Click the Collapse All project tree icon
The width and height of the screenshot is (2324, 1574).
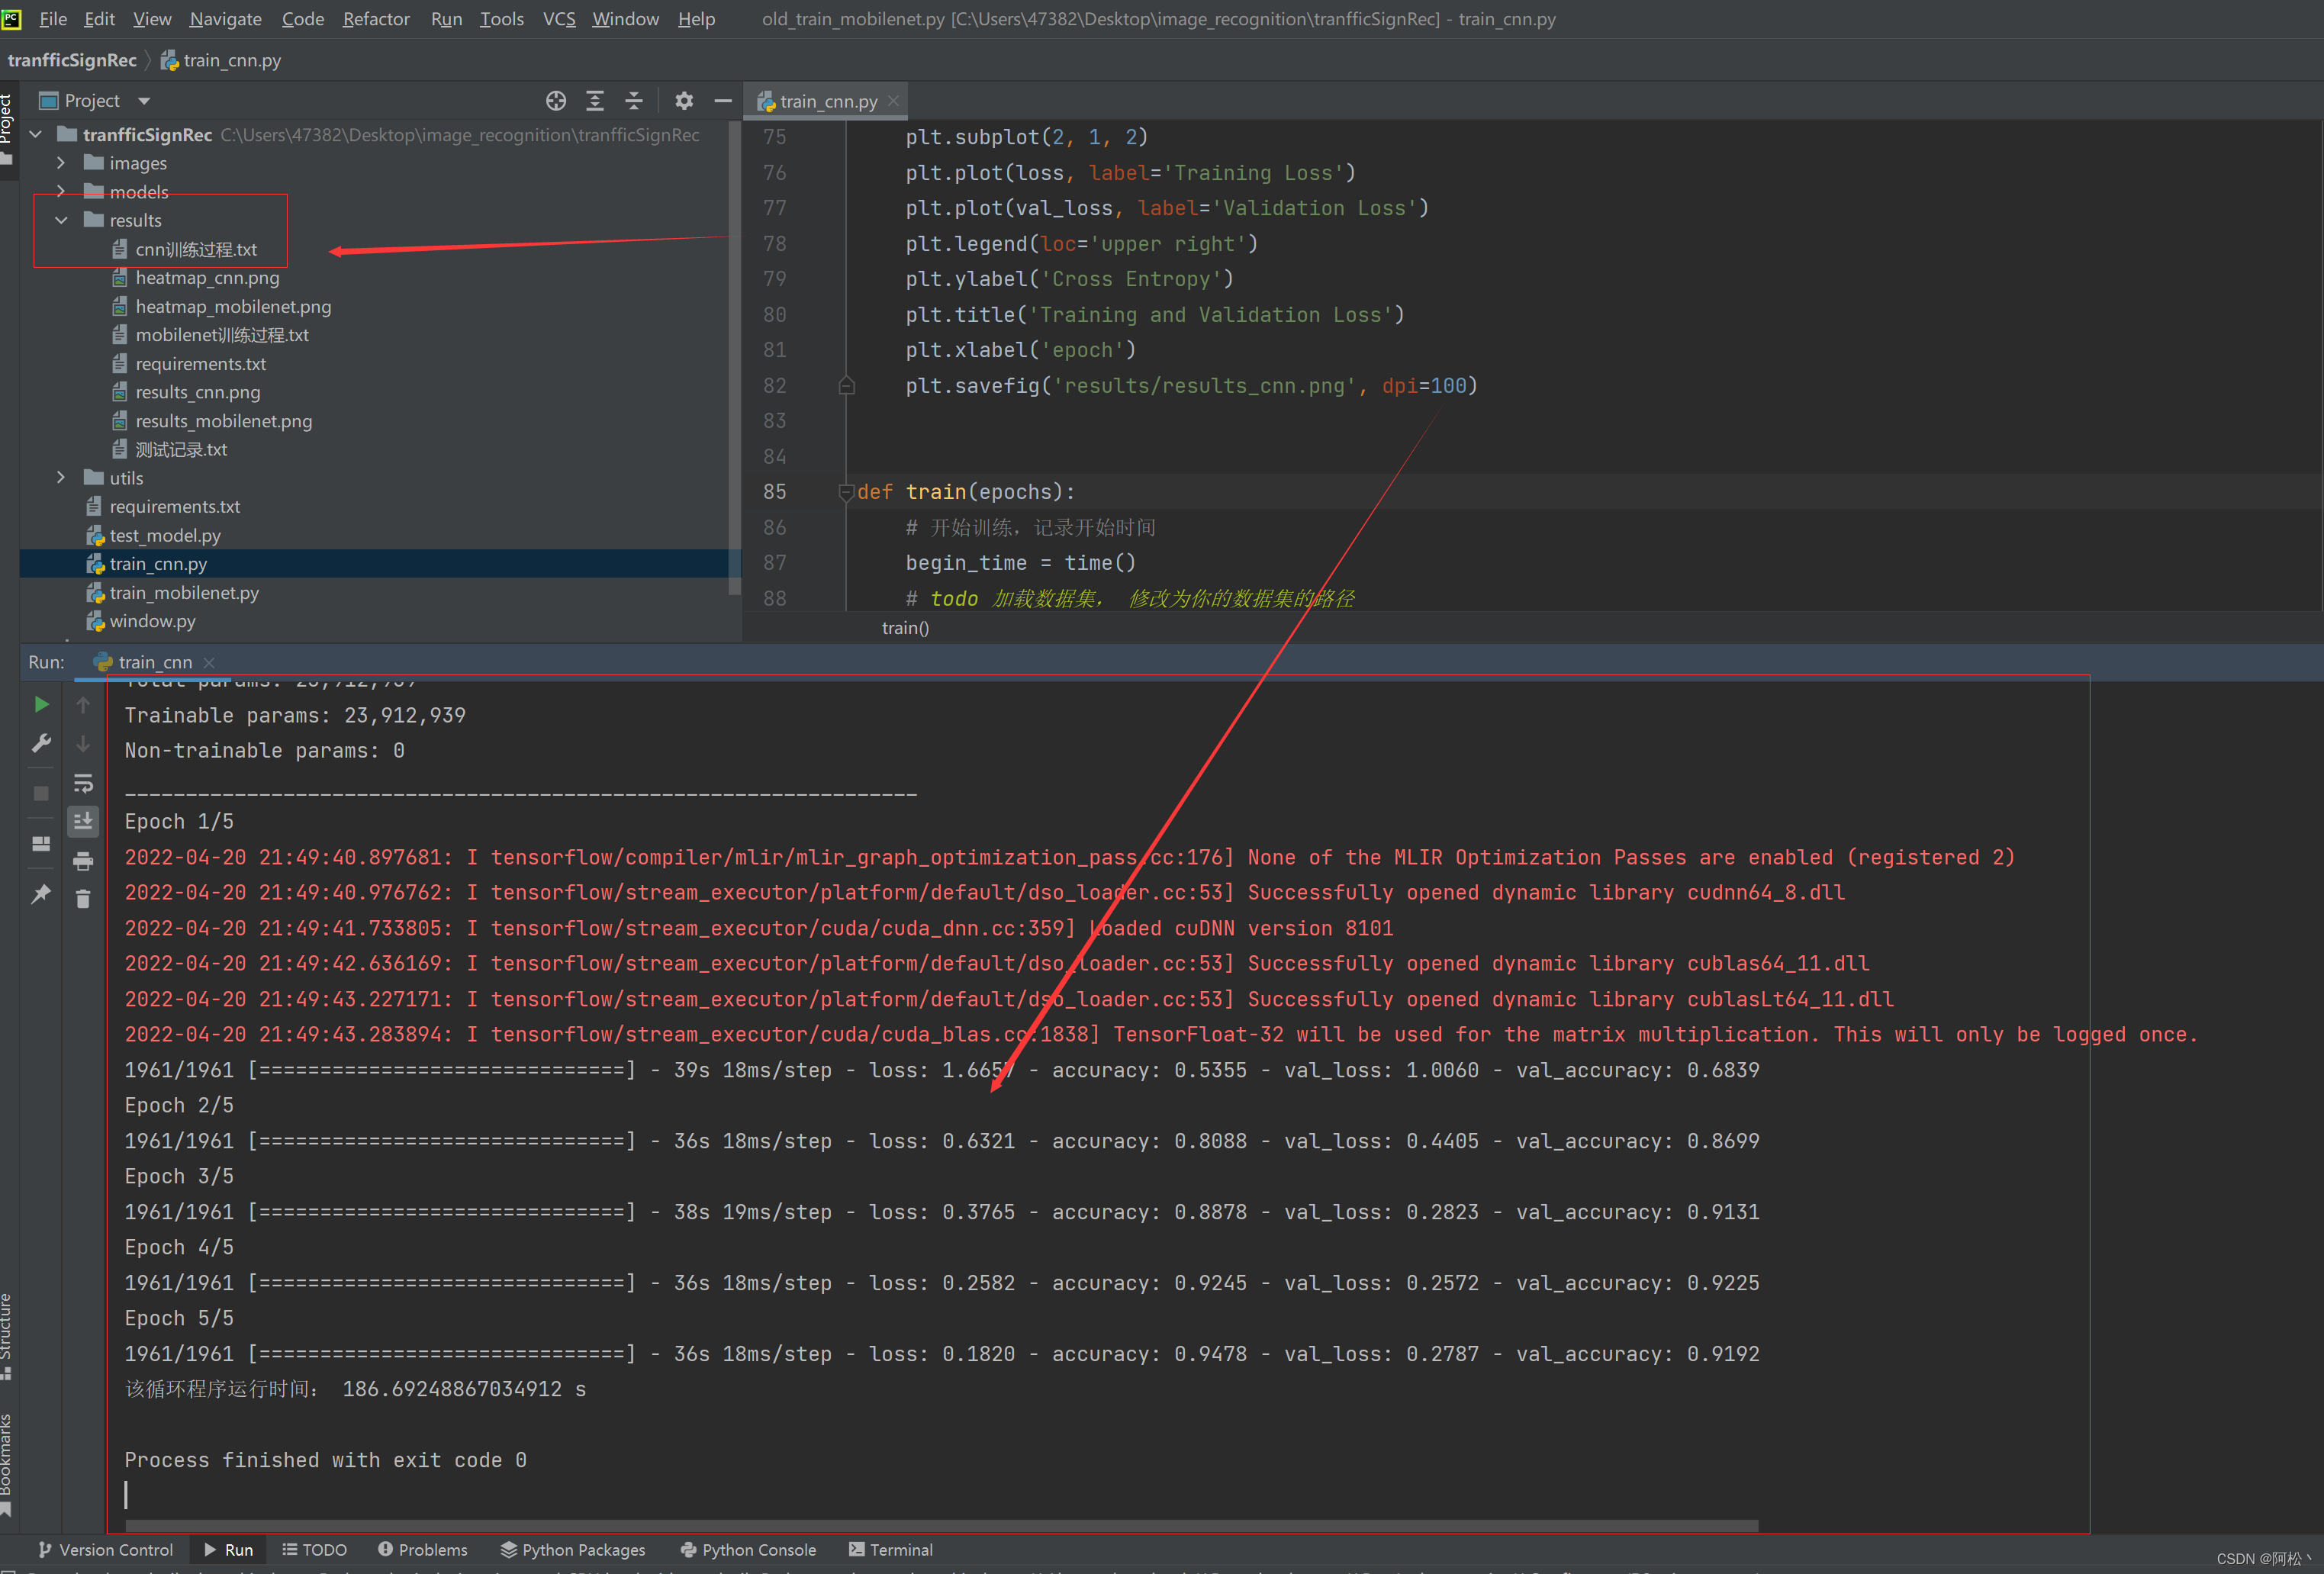tap(634, 101)
